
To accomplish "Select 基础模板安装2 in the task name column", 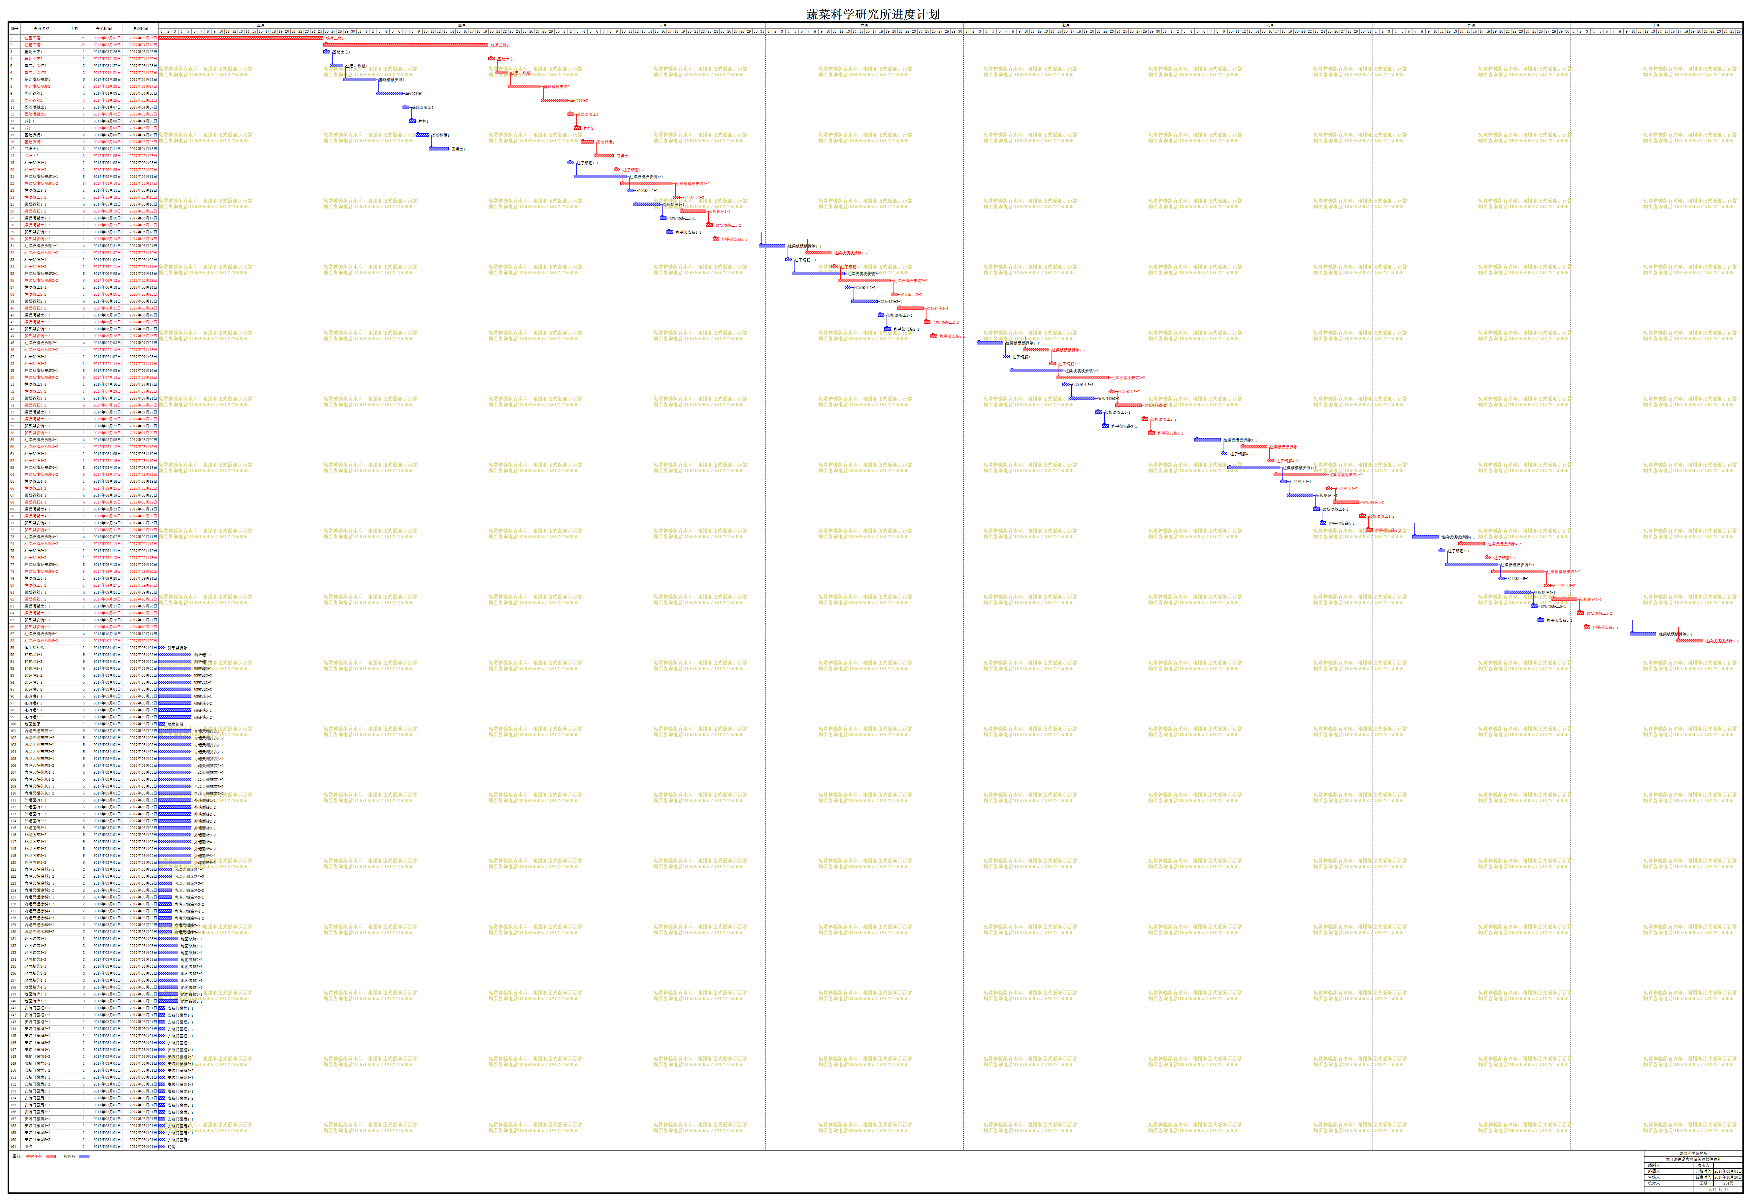I will click(37, 87).
